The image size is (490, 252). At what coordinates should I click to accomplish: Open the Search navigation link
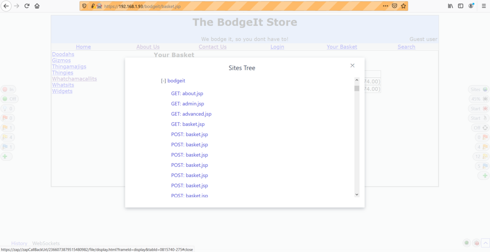pos(406,47)
